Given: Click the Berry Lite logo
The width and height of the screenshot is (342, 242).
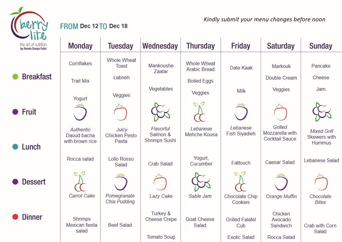Looking at the screenshot, I should [x=29, y=28].
